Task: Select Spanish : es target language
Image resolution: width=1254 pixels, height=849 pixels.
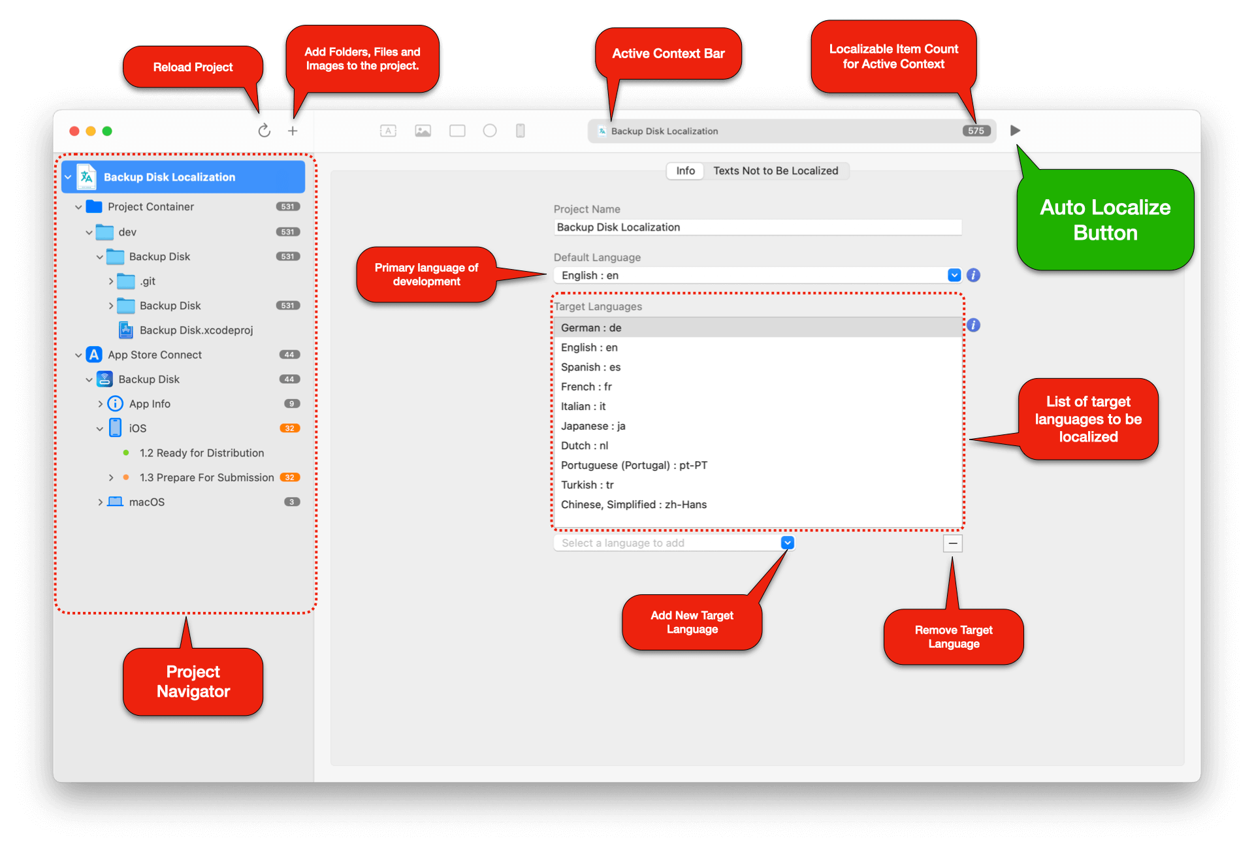Action: coord(758,366)
